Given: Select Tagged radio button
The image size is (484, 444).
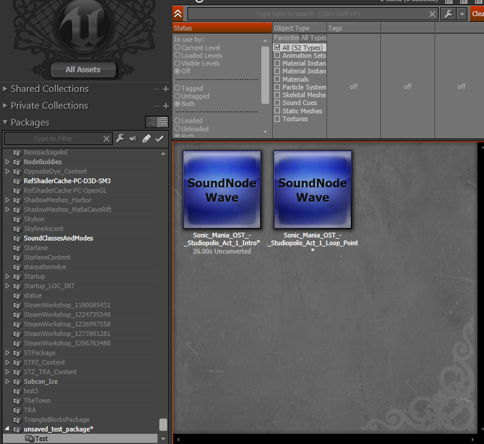Looking at the screenshot, I should (177, 88).
